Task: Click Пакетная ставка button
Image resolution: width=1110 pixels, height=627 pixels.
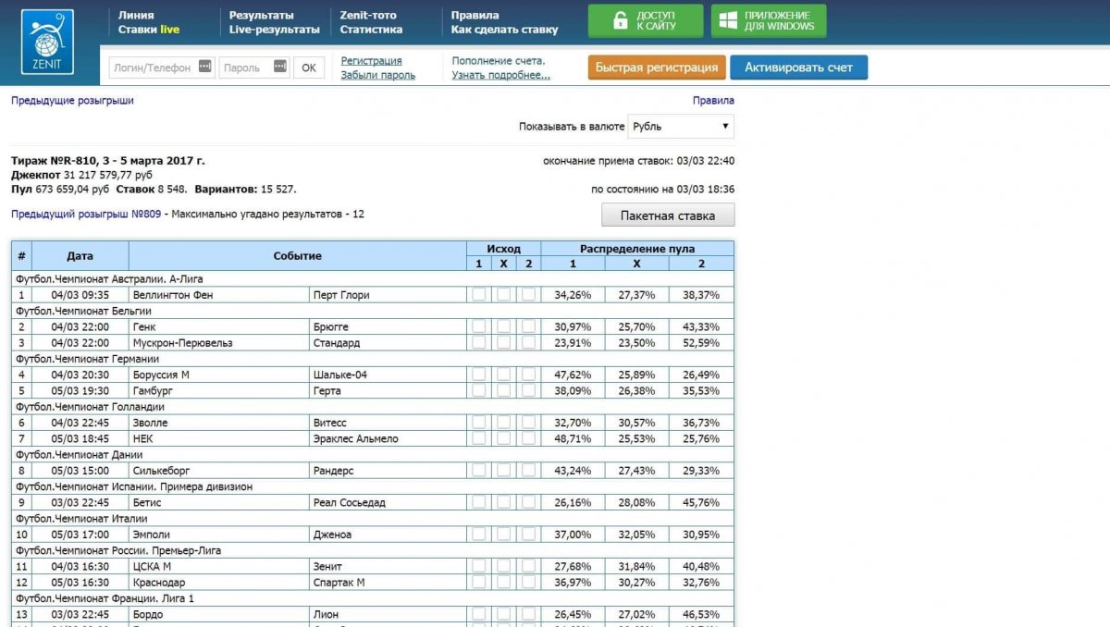Action: 668,215
